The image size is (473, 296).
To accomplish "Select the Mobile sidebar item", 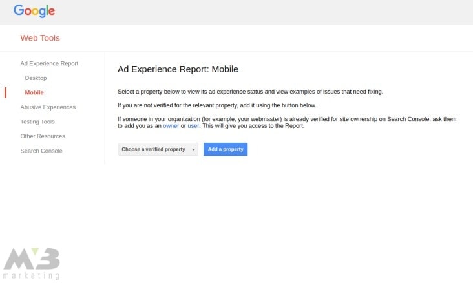I will tap(34, 92).
